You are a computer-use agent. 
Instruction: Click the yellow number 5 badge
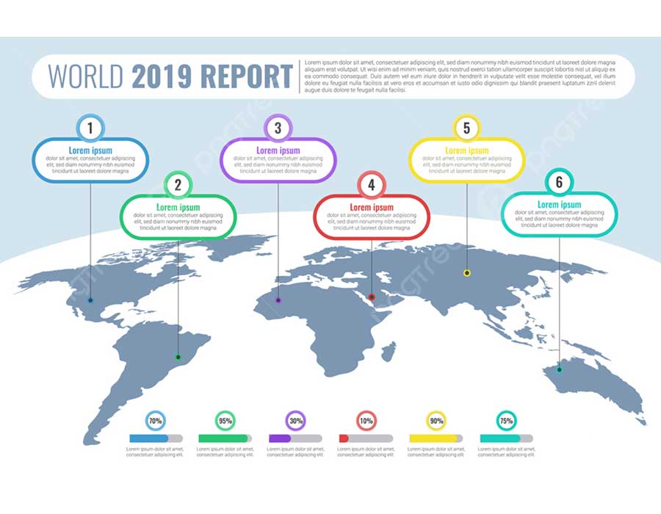tap(466, 128)
